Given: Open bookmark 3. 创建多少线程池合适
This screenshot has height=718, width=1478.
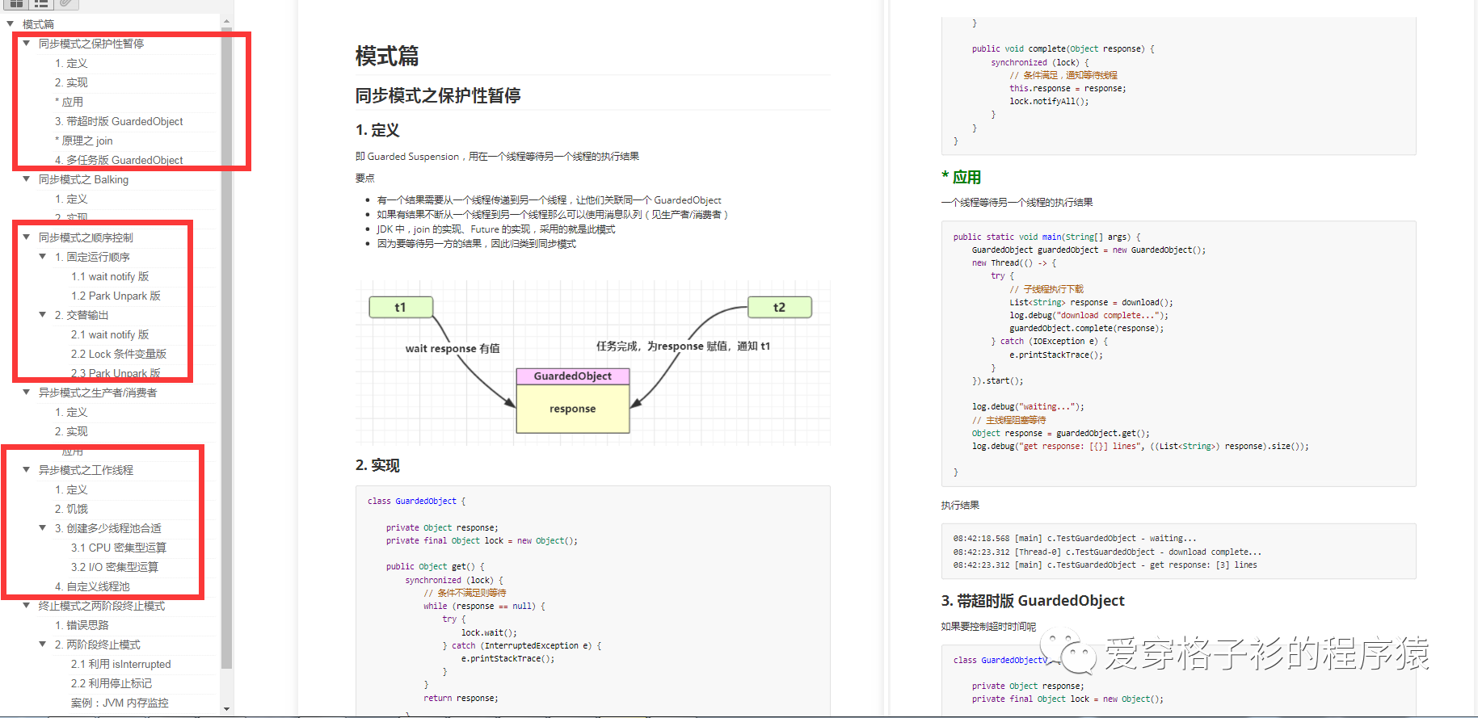Looking at the screenshot, I should pos(108,528).
